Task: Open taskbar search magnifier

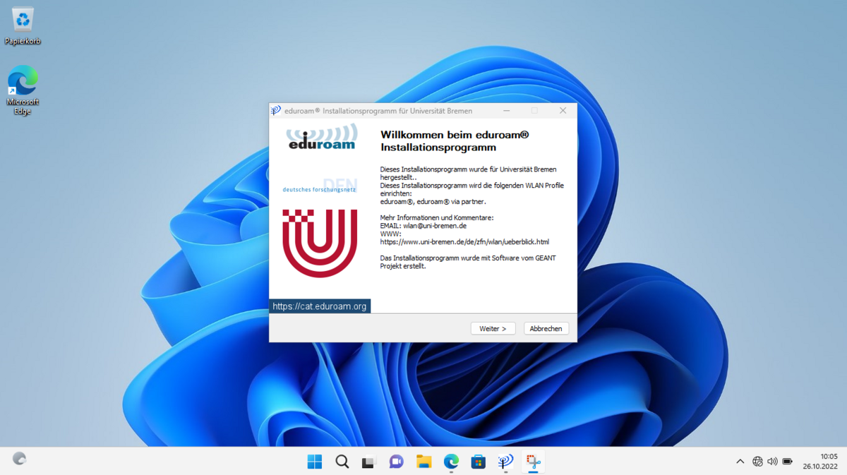Action: [x=342, y=462]
